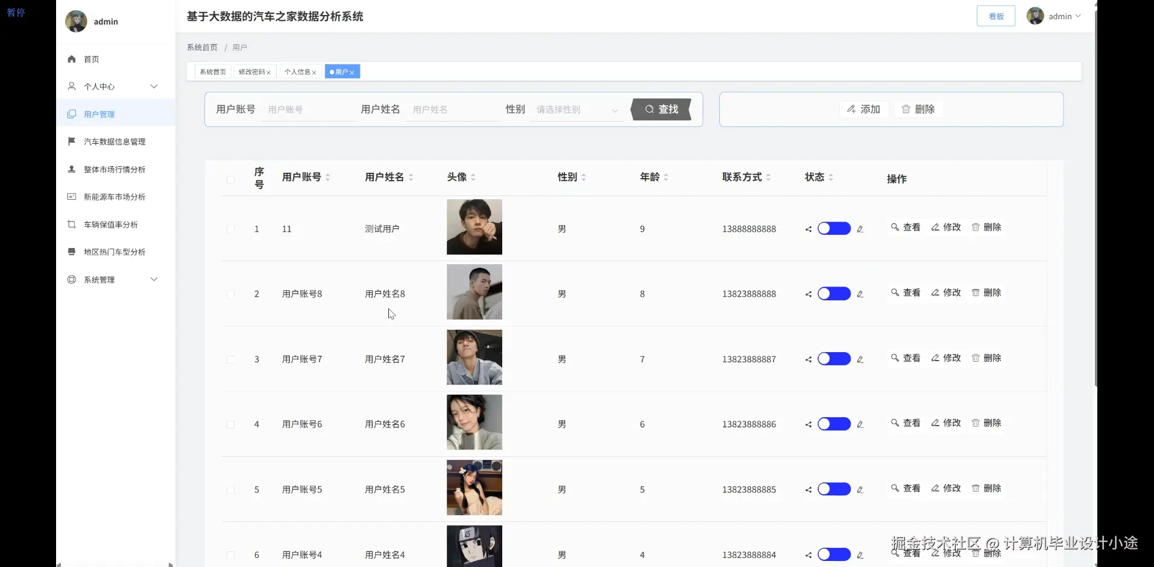Switch to the 系统首页 tab
Viewport: 1154px width, 567px height.
213,72
